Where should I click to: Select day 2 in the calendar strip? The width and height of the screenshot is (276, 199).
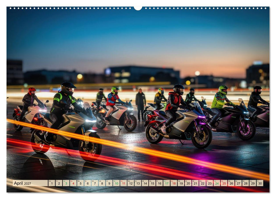pos(59,183)
